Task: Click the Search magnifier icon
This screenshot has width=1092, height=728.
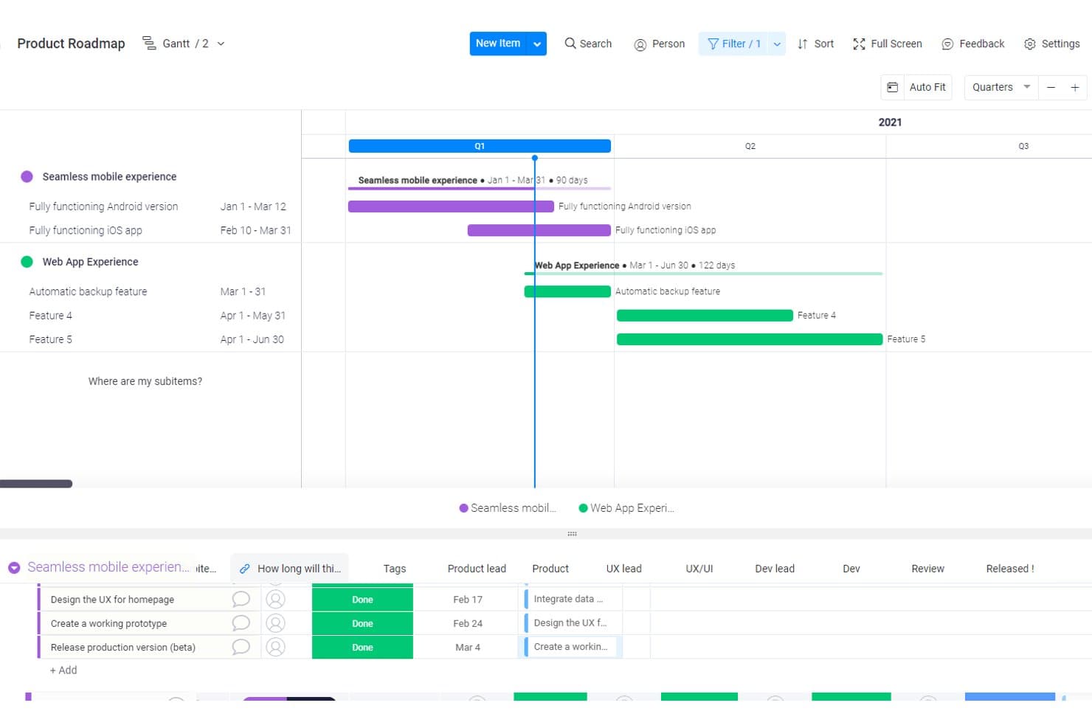Action: click(570, 44)
